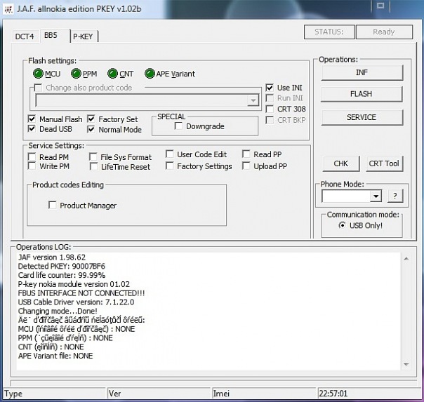Viewport: 424px width, 402px height.
Task: Select the USB Only! communication mode
Action: pyautogui.click(x=342, y=225)
